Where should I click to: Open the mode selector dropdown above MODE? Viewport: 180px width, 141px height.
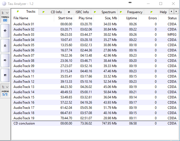pyautogui.click(x=5, y=87)
